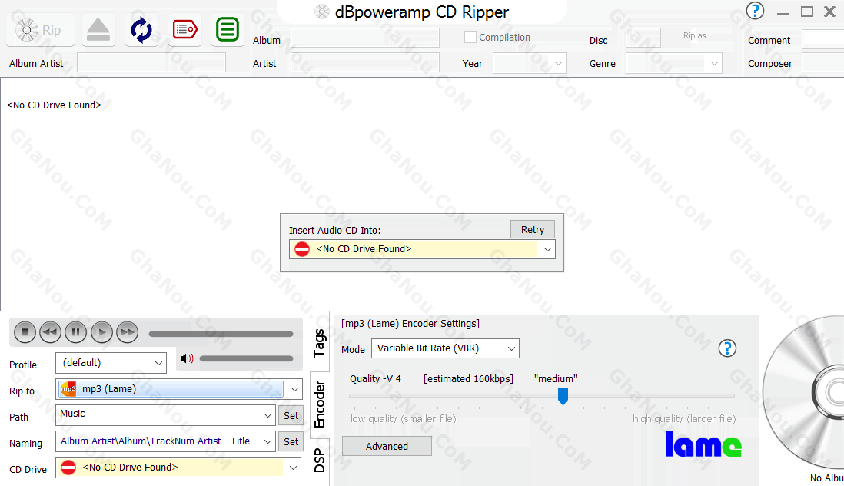Enable the Compilation checkbox
The width and height of the screenshot is (844, 486).
click(470, 37)
